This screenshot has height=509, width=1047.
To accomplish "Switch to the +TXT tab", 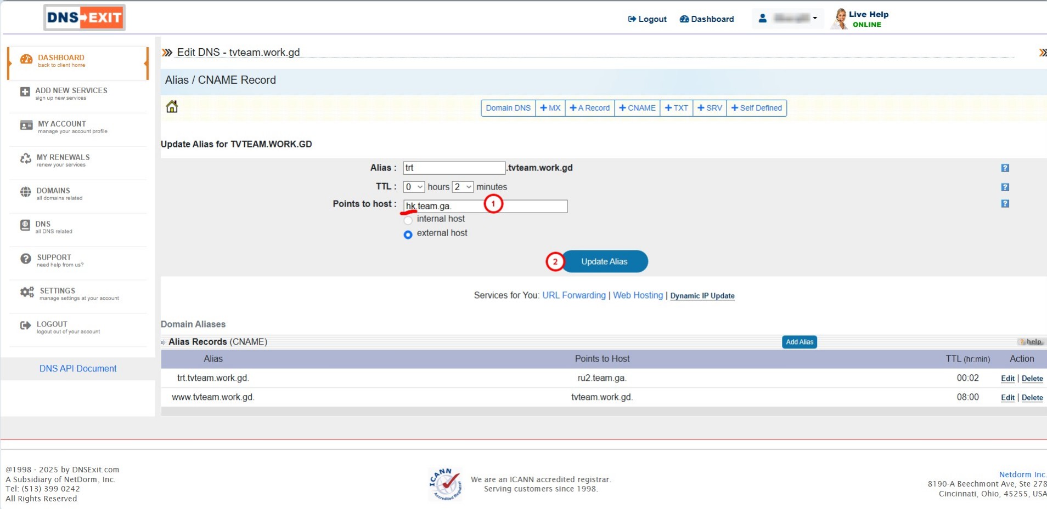I will tap(676, 108).
